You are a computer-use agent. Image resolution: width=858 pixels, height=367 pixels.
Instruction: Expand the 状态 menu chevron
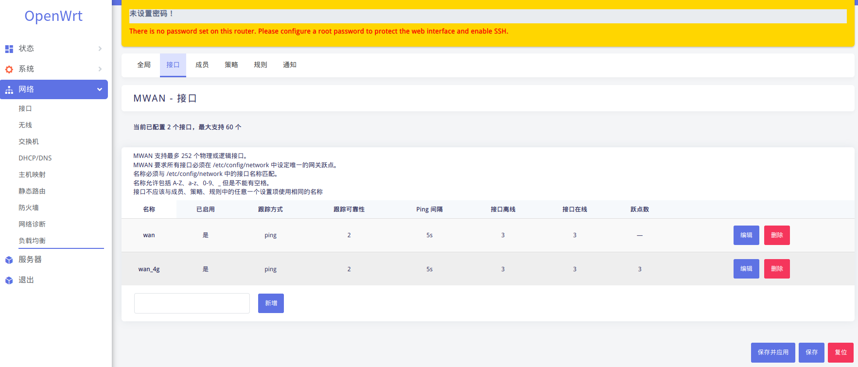[100, 49]
